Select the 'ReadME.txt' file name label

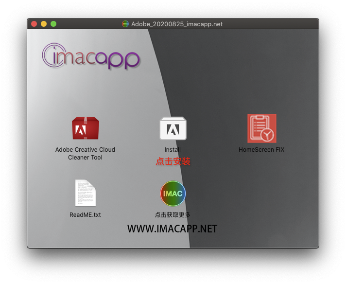click(85, 214)
